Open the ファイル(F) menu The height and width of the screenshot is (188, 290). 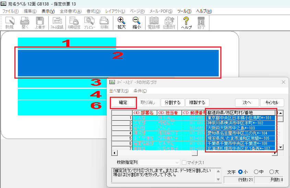pyautogui.click(x=10, y=11)
